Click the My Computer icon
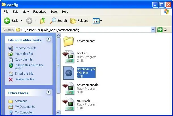This screenshot has height=116, width=173. click(x=11, y=113)
